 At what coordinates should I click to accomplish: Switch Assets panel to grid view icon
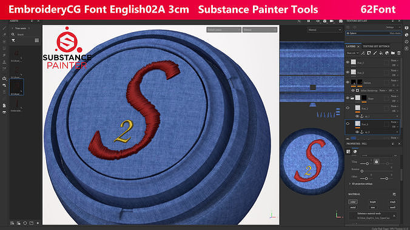(x=36, y=41)
